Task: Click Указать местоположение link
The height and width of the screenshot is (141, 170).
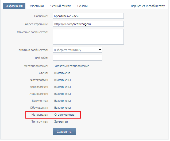Action: click(x=72, y=66)
